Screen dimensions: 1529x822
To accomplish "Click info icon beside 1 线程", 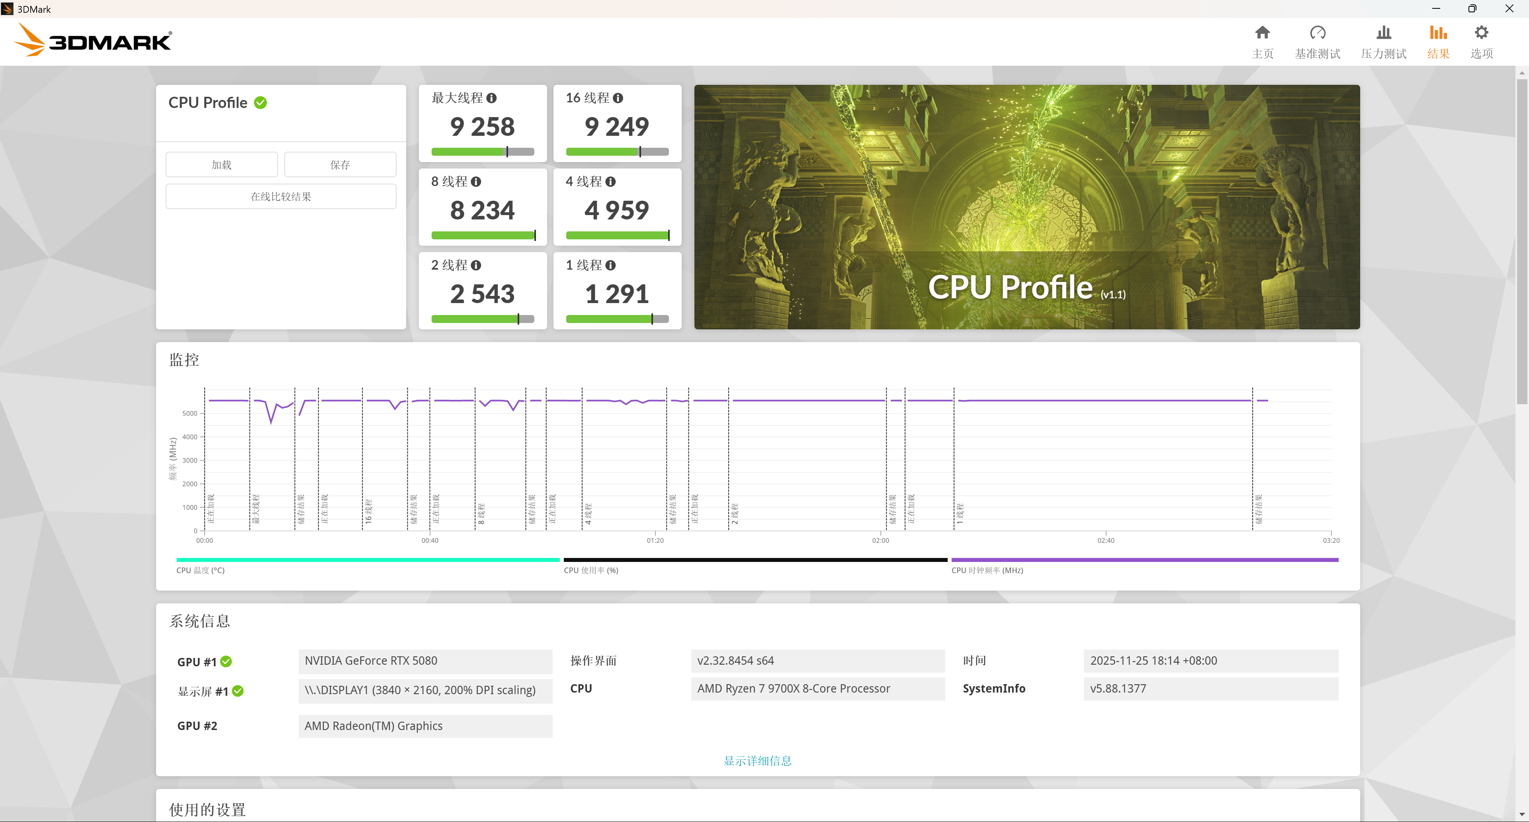I will tap(611, 265).
